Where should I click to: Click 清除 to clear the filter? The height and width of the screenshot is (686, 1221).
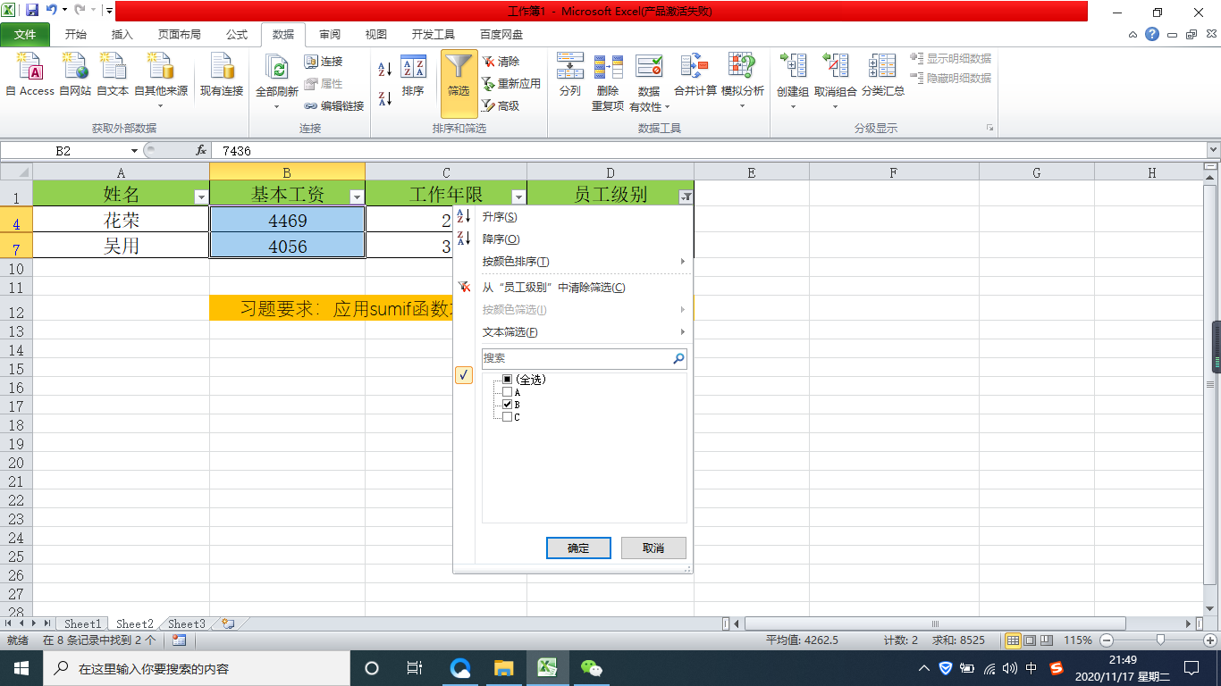(x=501, y=62)
